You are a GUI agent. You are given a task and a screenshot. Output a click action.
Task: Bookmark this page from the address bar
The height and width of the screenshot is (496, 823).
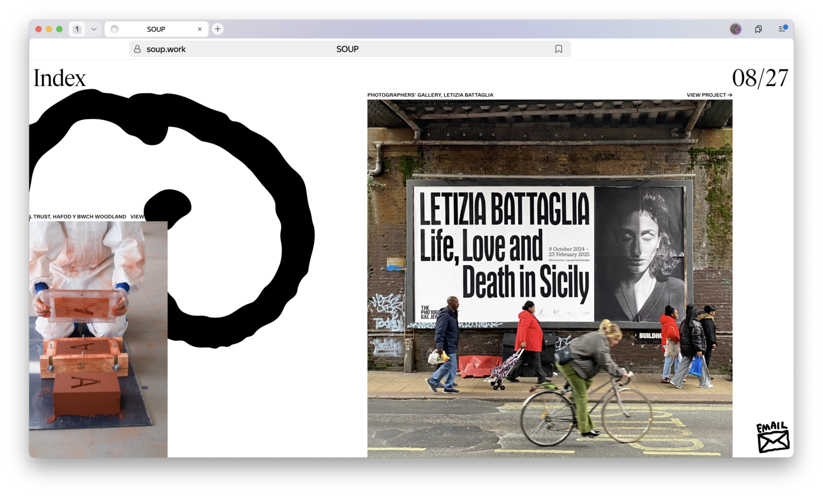click(x=558, y=49)
